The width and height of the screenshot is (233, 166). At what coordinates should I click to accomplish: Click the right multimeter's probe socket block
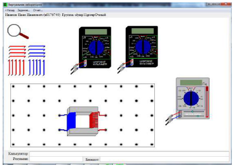click(132, 62)
